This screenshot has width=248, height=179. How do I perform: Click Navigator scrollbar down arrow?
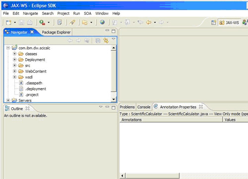[x=114, y=99]
